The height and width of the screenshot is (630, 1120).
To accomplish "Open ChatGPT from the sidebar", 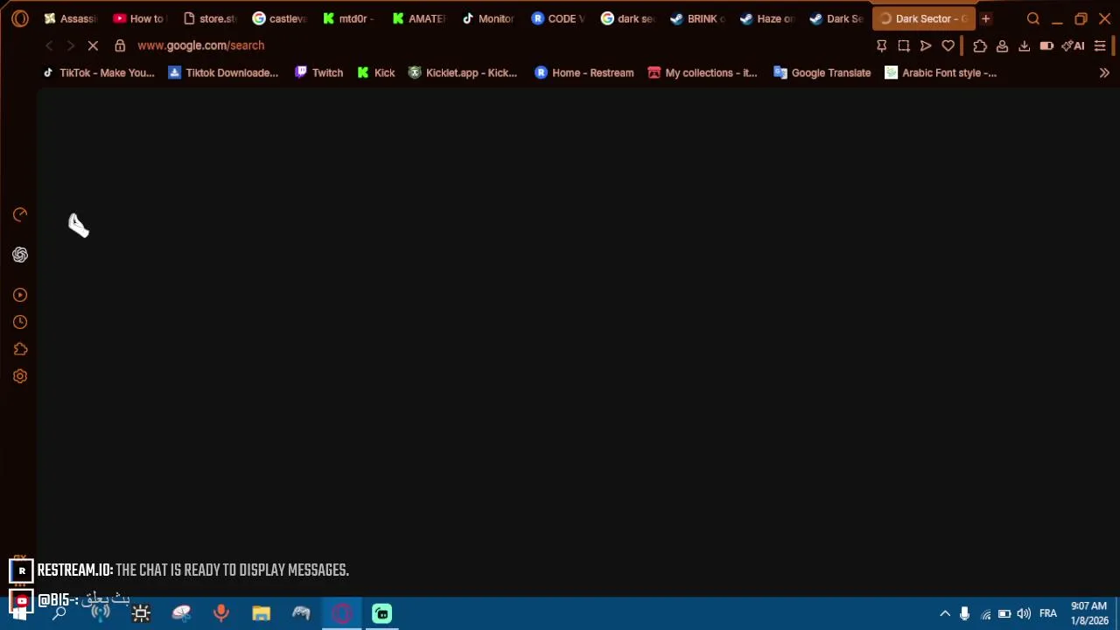I will (20, 255).
